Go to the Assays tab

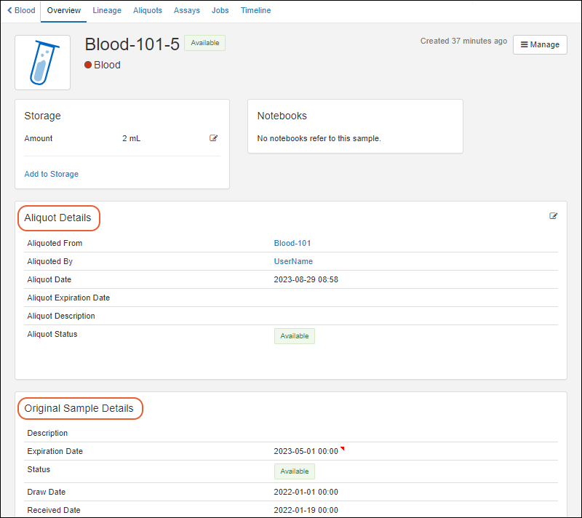click(187, 11)
